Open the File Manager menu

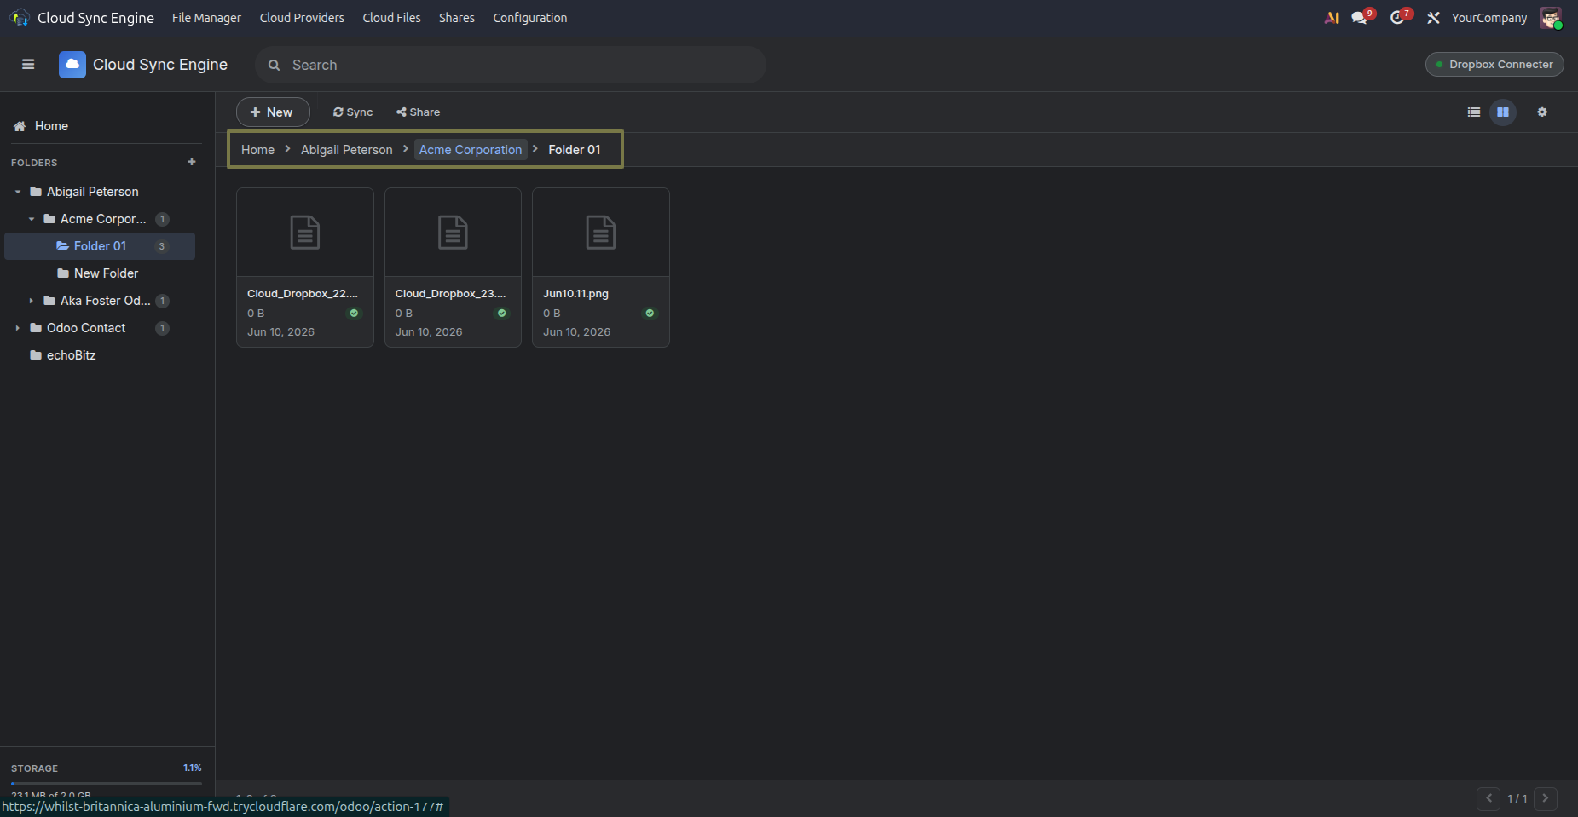(x=206, y=18)
